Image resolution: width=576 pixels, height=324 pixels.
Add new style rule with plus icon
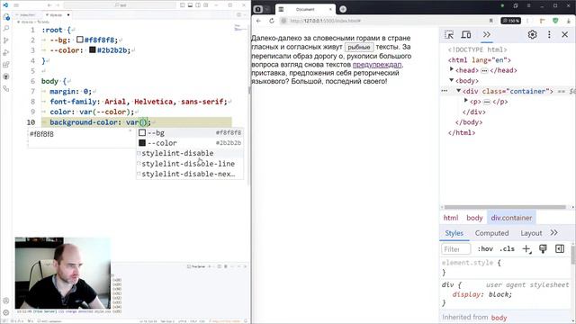click(x=526, y=249)
